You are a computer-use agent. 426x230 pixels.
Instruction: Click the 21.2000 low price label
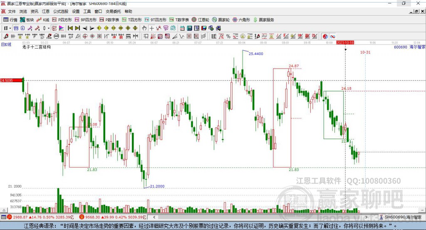tap(157, 186)
